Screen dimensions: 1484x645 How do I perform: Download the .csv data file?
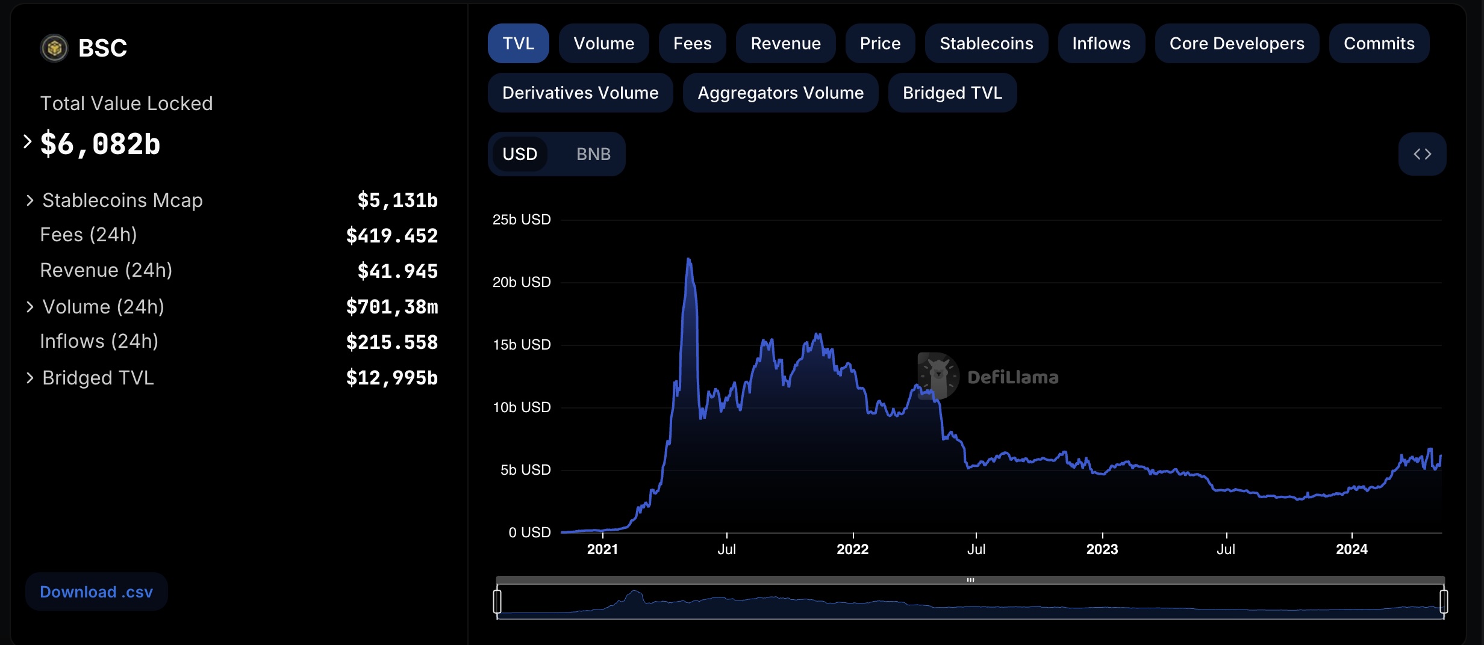pyautogui.click(x=96, y=592)
